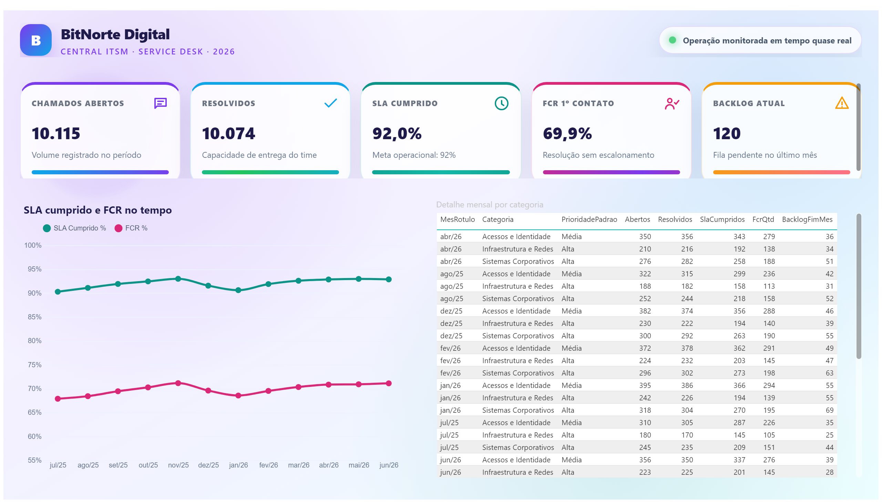Select the FCR value 69,9%
The width and height of the screenshot is (882, 503).
click(567, 133)
